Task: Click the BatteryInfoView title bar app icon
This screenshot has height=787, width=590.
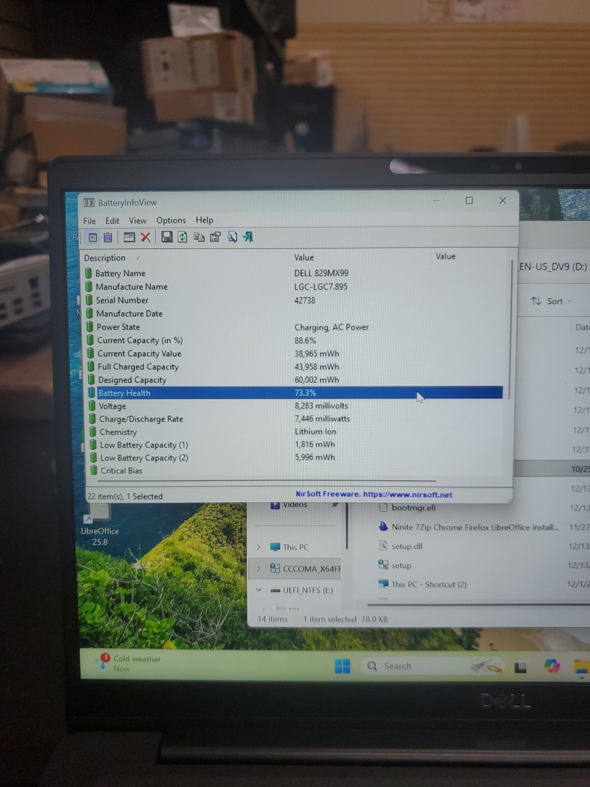Action: point(88,203)
